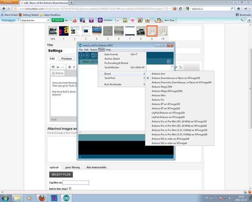Click the green Search button
252x202 pixels.
pyautogui.click(x=58, y=20)
